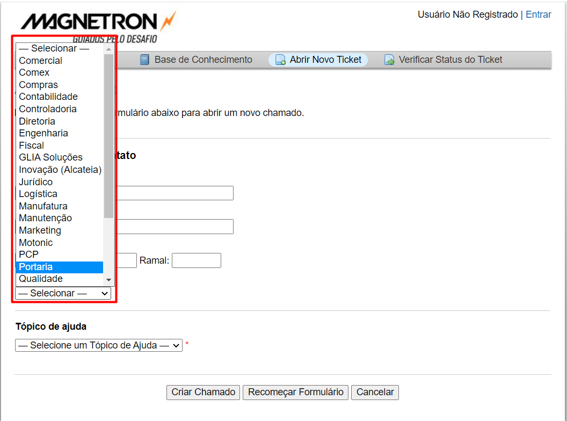Click the Entrar login link

point(538,14)
